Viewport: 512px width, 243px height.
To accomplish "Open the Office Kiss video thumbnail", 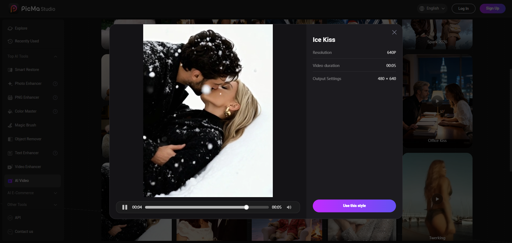I will (437, 101).
